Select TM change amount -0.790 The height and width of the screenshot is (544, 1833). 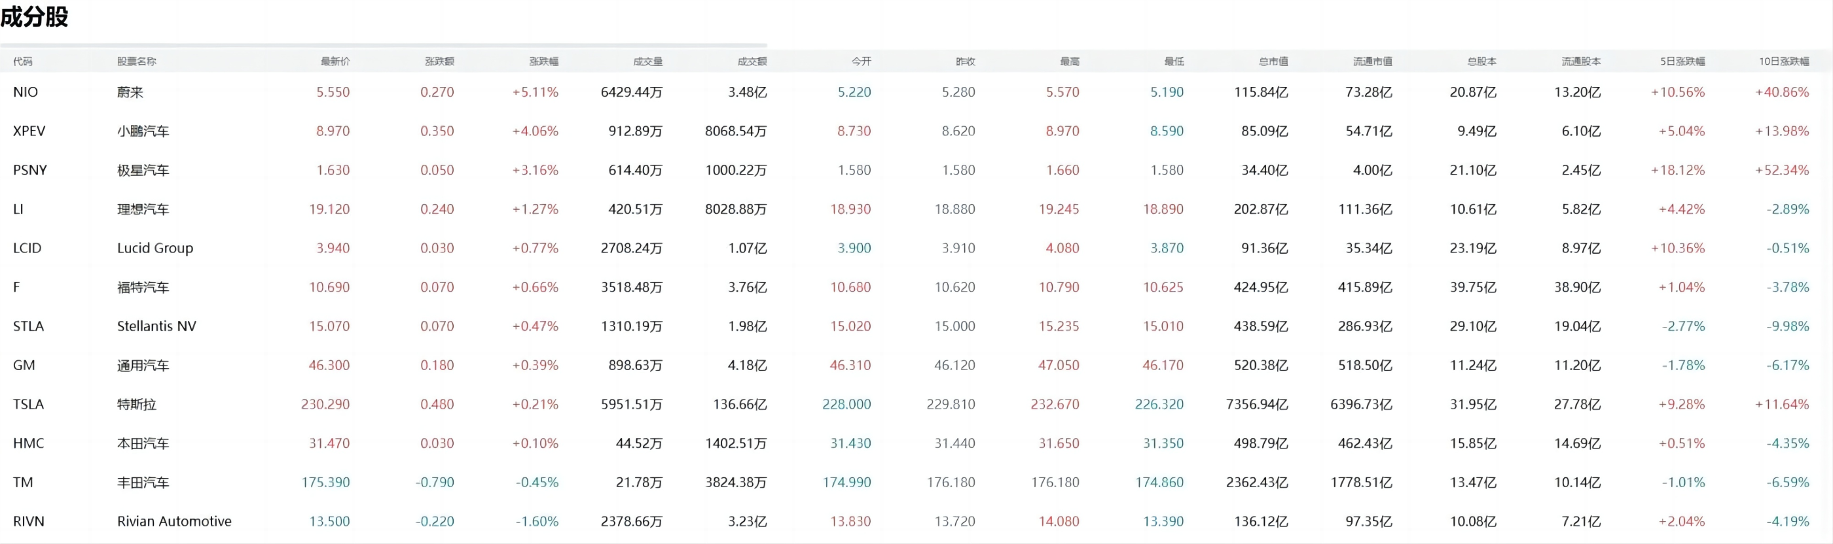435,483
